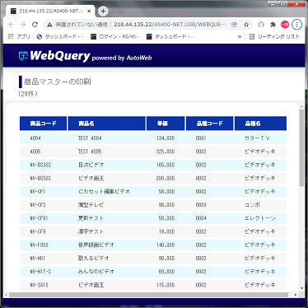Click the horizontal scroll right arrow

tap(296, 295)
